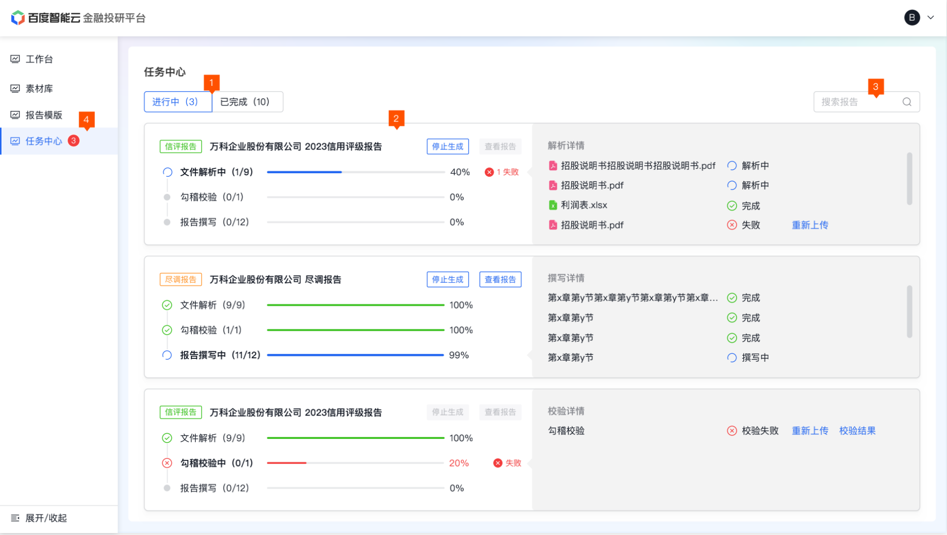Click the 尽调报告 orange tag
Image resolution: width=947 pixels, height=535 pixels.
[x=181, y=279]
